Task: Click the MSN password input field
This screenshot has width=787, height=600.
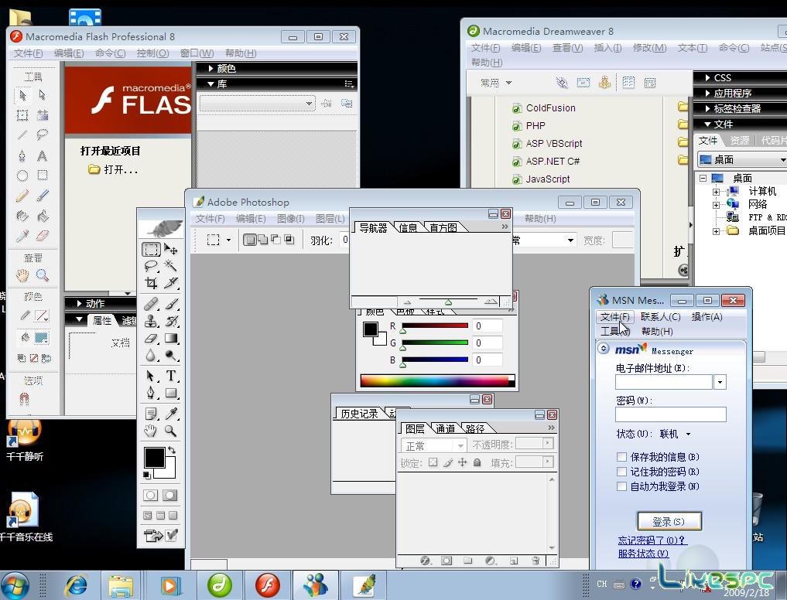Action: point(671,414)
